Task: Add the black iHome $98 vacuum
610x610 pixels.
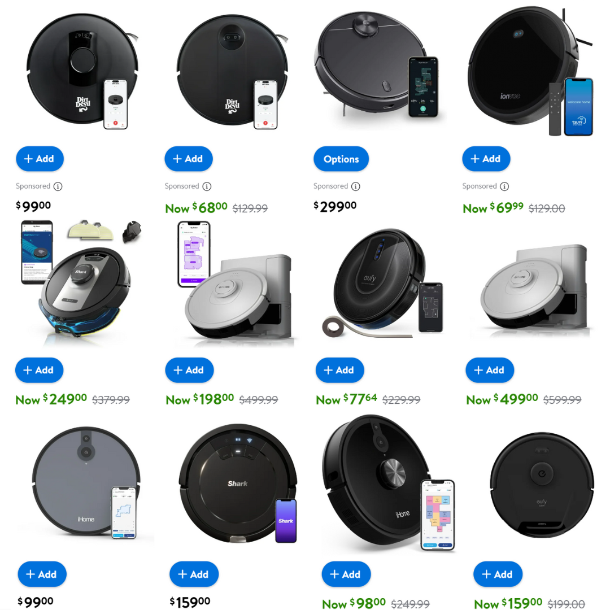Action: coord(346,574)
